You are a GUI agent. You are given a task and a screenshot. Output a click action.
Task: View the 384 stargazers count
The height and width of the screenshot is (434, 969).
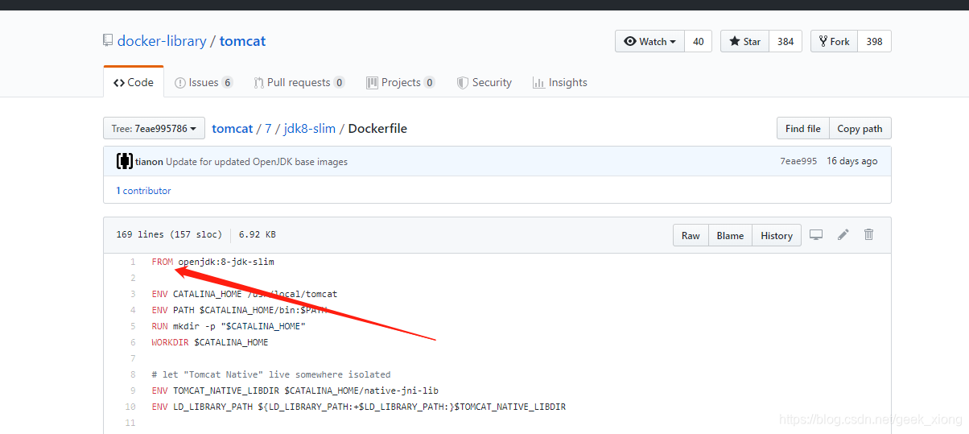(786, 42)
